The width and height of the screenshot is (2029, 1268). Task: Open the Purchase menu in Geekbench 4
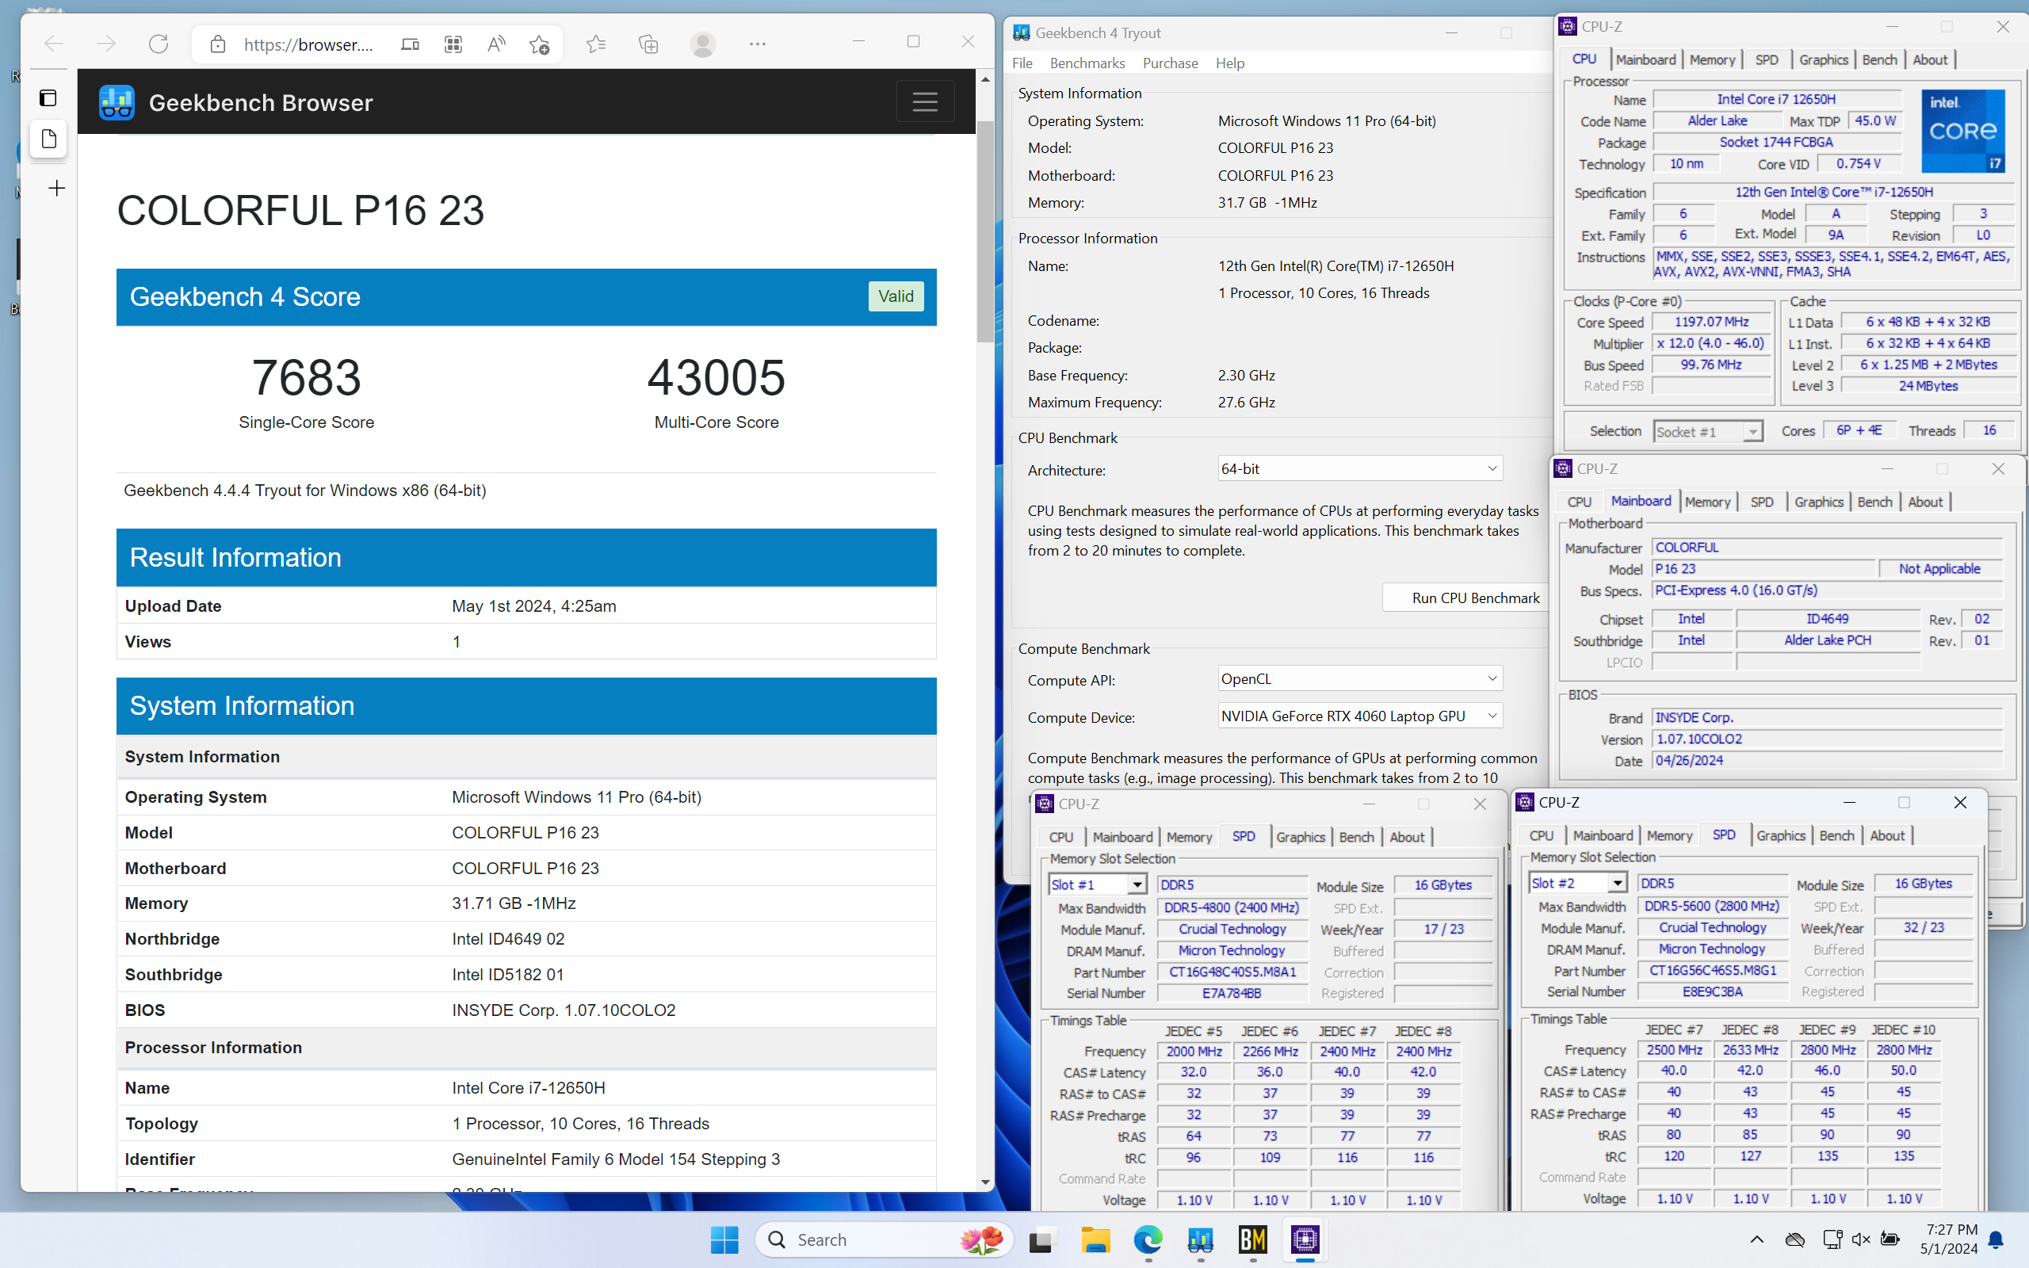pos(1171,63)
